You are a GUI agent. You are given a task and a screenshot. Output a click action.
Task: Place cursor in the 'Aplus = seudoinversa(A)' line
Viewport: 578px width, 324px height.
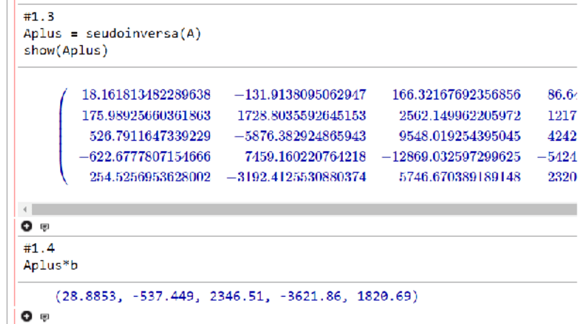pos(112,34)
